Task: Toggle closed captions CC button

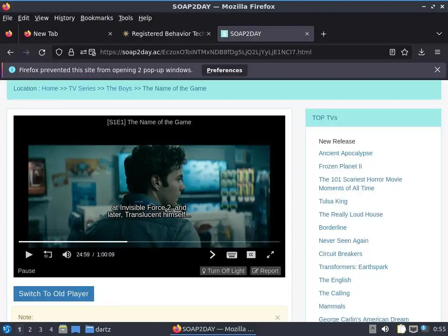Action: point(251,255)
